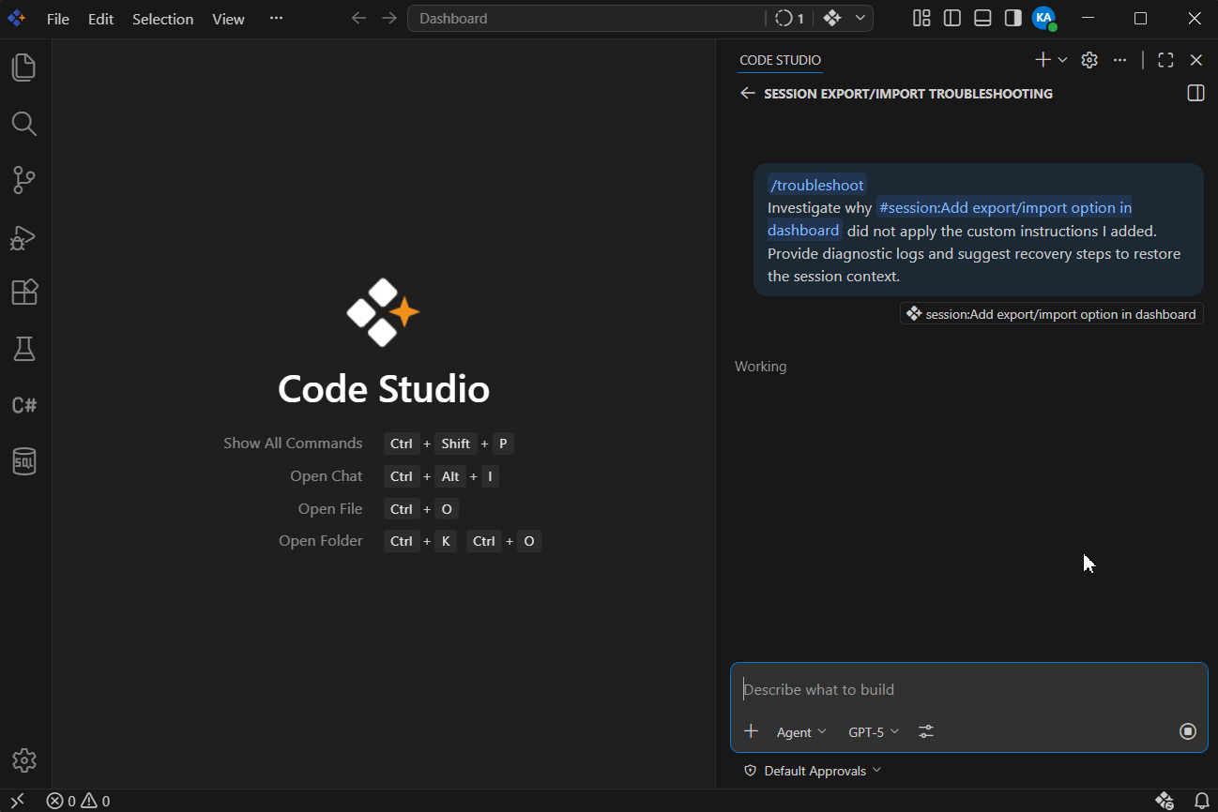Toggle the bottom panel layout

click(982, 18)
